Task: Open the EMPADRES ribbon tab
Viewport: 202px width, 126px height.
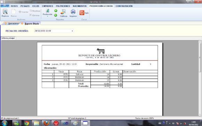Action: point(47,6)
